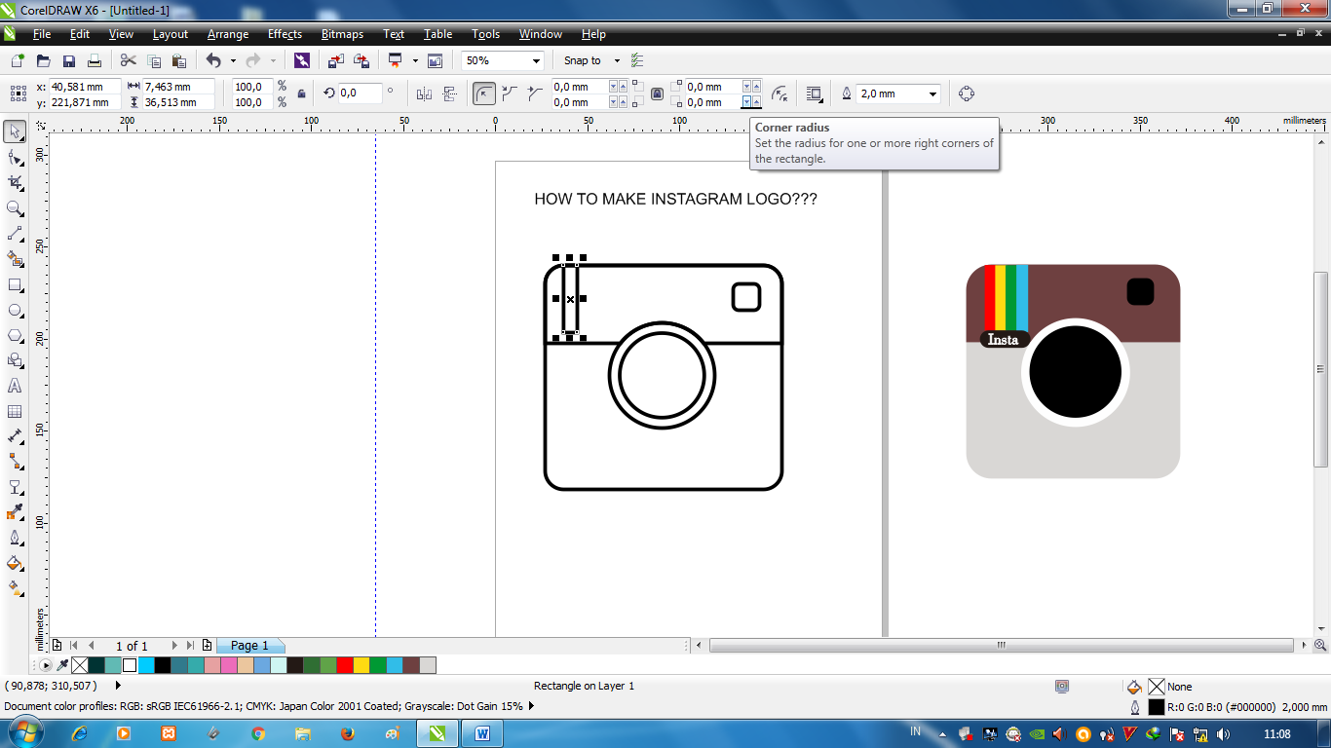Screen dimensions: 1331x748
Task: Expand the Snap to dropdown
Action: point(616,60)
